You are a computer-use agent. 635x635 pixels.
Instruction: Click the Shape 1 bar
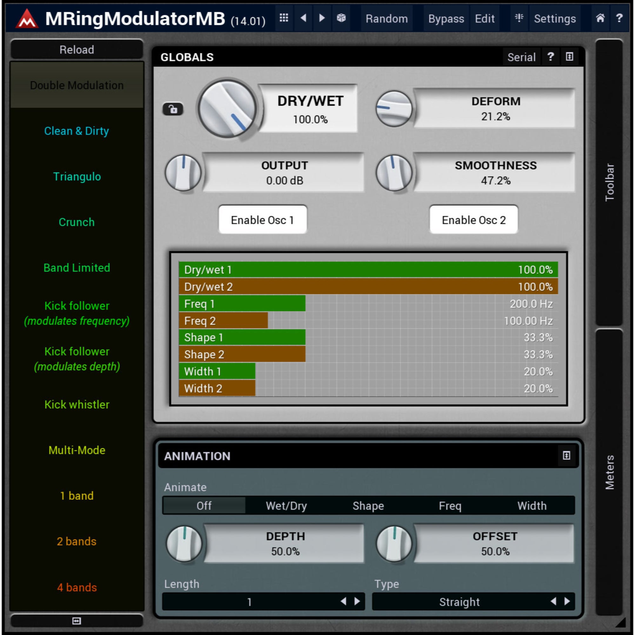pyautogui.click(x=368, y=338)
